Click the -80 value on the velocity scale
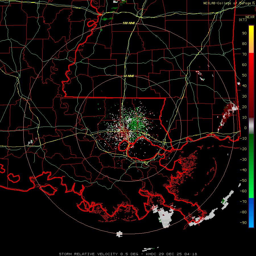 click(x=243, y=212)
